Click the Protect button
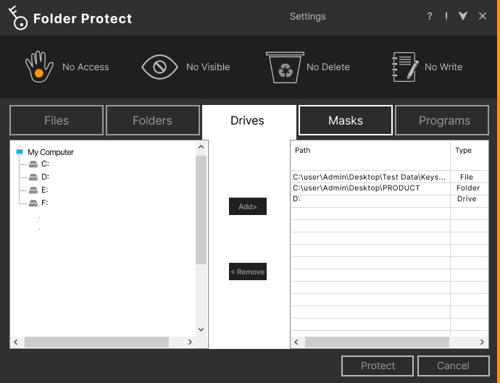This screenshot has height=383, width=500. coord(378,366)
